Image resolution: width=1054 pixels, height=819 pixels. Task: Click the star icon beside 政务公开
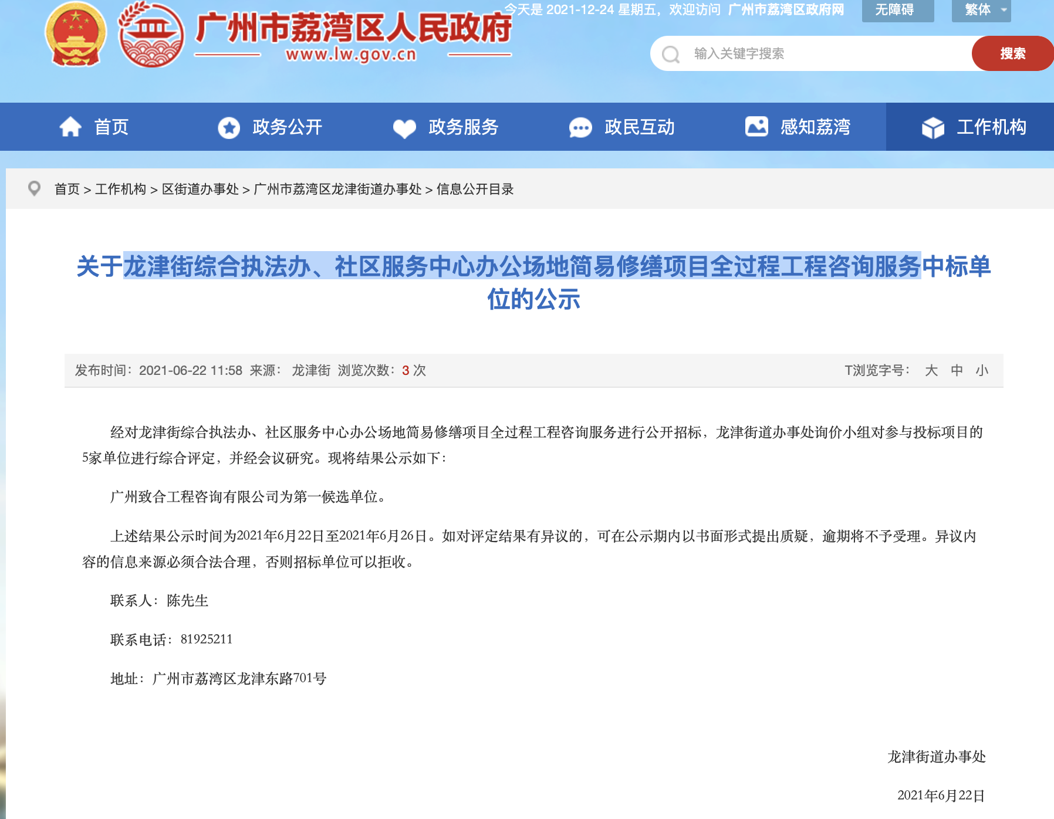tap(228, 127)
